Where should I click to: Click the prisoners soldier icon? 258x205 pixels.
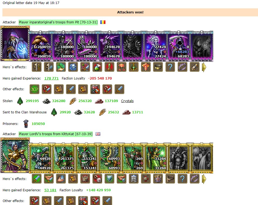pyautogui.click(x=26, y=124)
